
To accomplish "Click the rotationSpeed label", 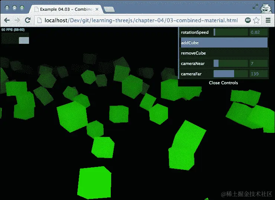I will [x=195, y=32].
